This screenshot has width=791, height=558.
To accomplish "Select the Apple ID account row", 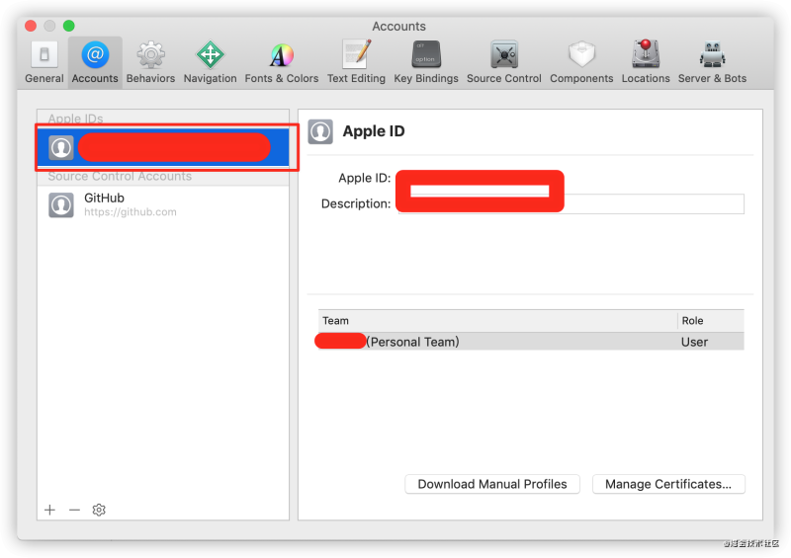I will click(x=163, y=147).
